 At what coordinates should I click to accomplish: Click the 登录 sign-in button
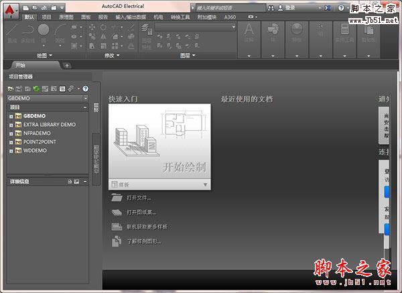286,8
